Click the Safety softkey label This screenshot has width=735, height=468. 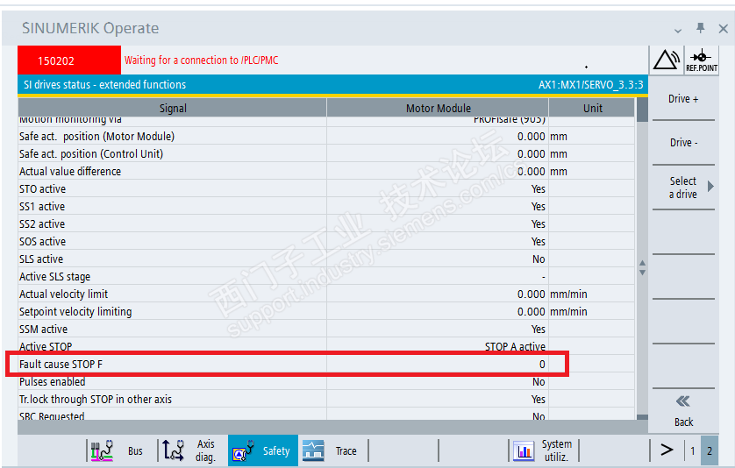pyautogui.click(x=276, y=451)
